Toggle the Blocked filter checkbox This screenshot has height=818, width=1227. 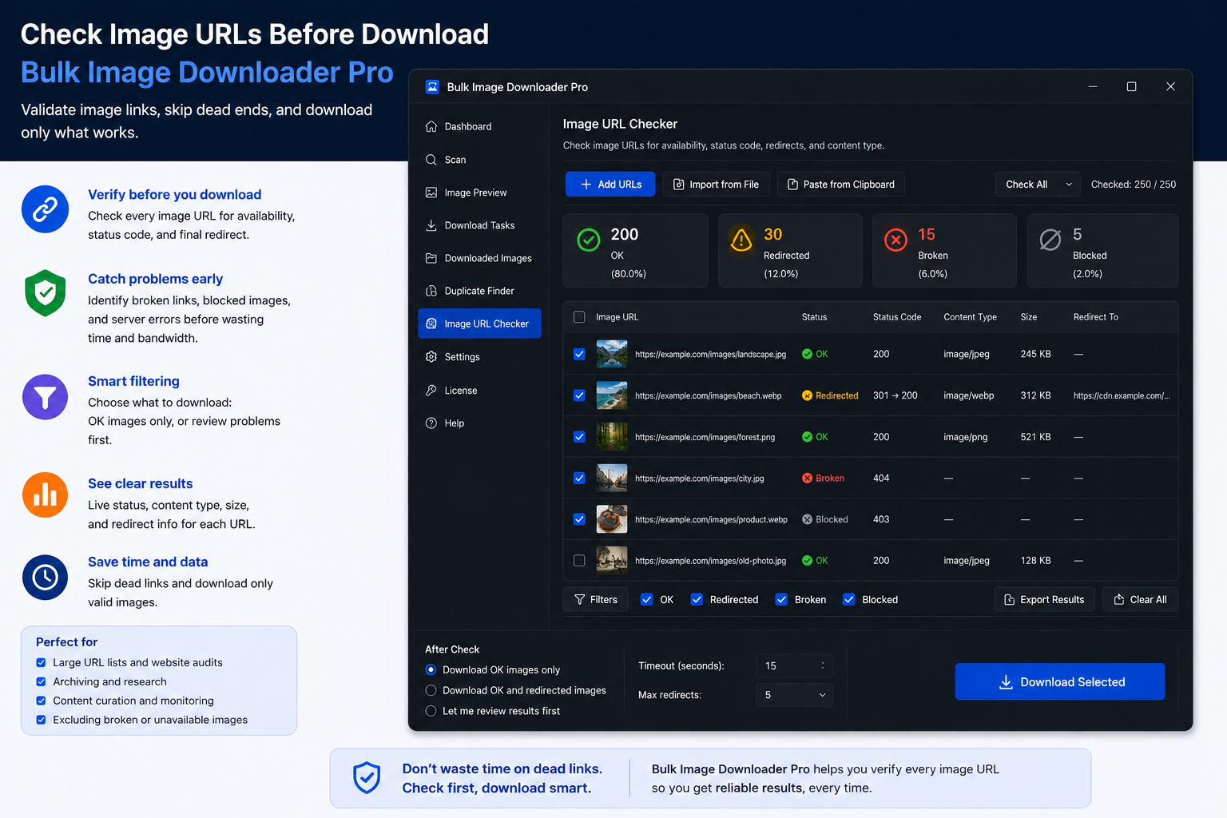(849, 599)
